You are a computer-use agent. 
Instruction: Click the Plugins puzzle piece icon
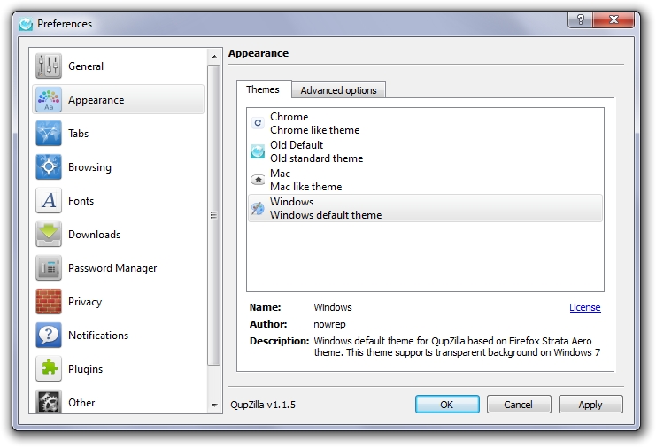pyautogui.click(x=49, y=368)
